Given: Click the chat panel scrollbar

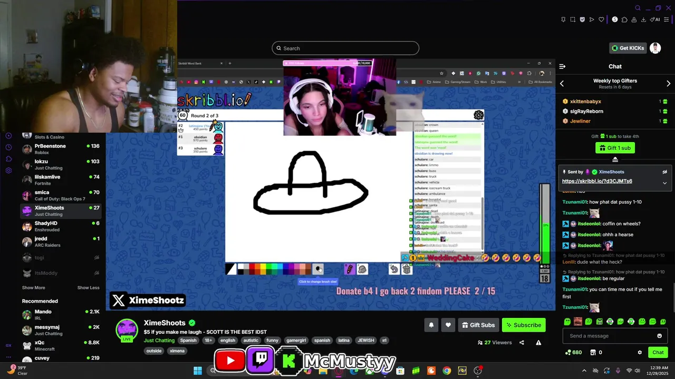Looking at the screenshot, I should [x=673, y=297].
